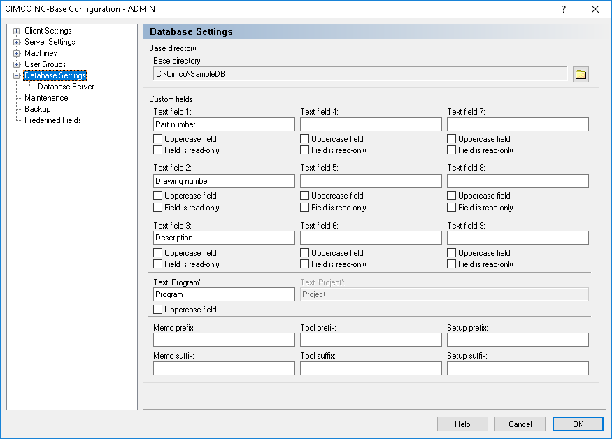Enable read-only for Text field 5
The image size is (612, 439).
pyautogui.click(x=304, y=208)
